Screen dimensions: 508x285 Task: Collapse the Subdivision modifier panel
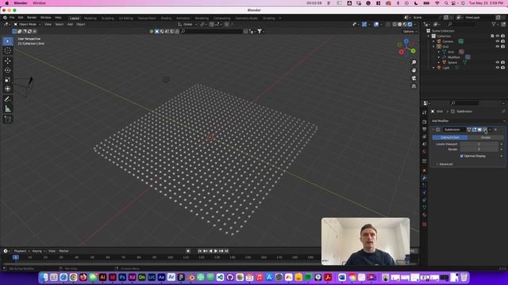click(433, 130)
